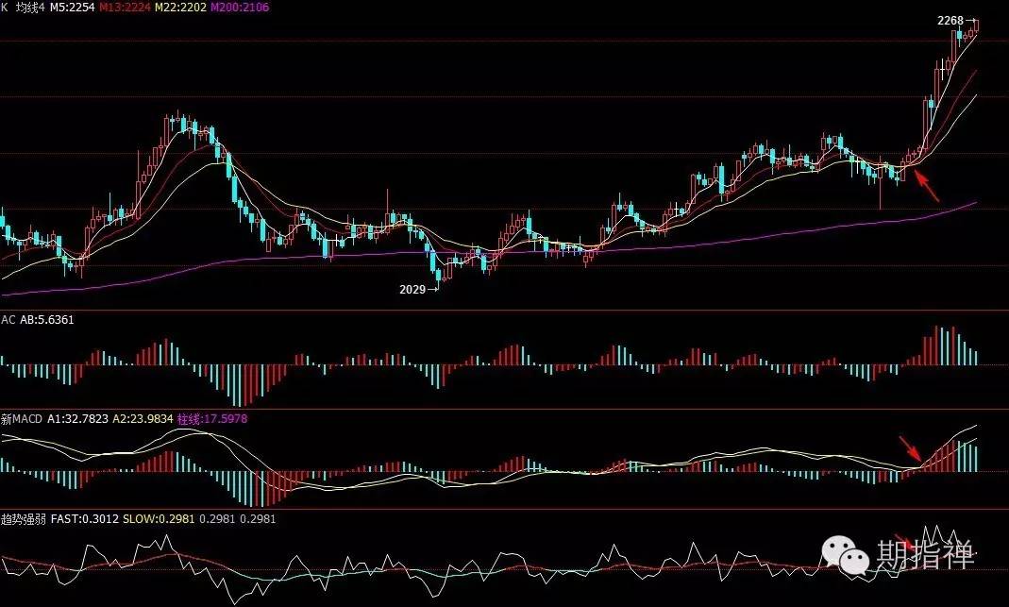
Task: Select the 均线4 indicator label
Action: tap(29, 8)
